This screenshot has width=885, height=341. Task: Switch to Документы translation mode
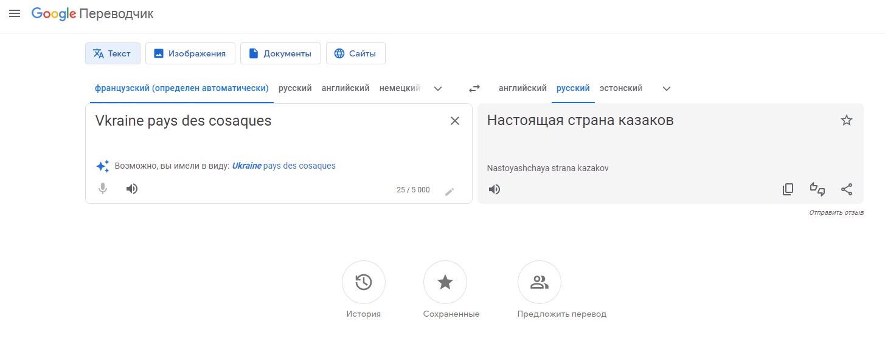click(x=280, y=53)
